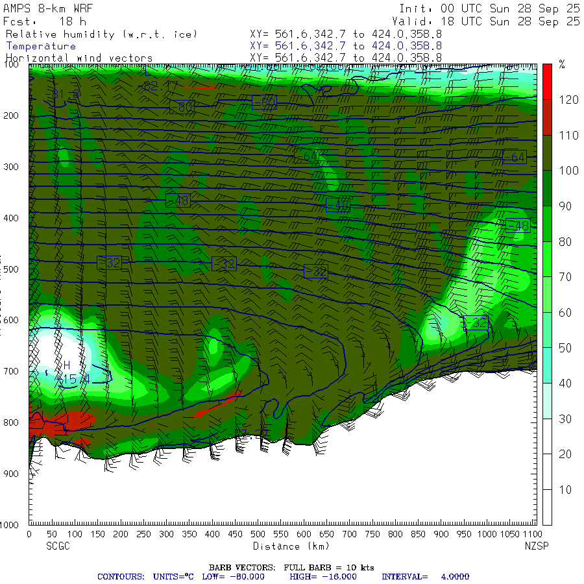Click the '%' unit label above colorbar
The image size is (584, 584).
(562, 64)
